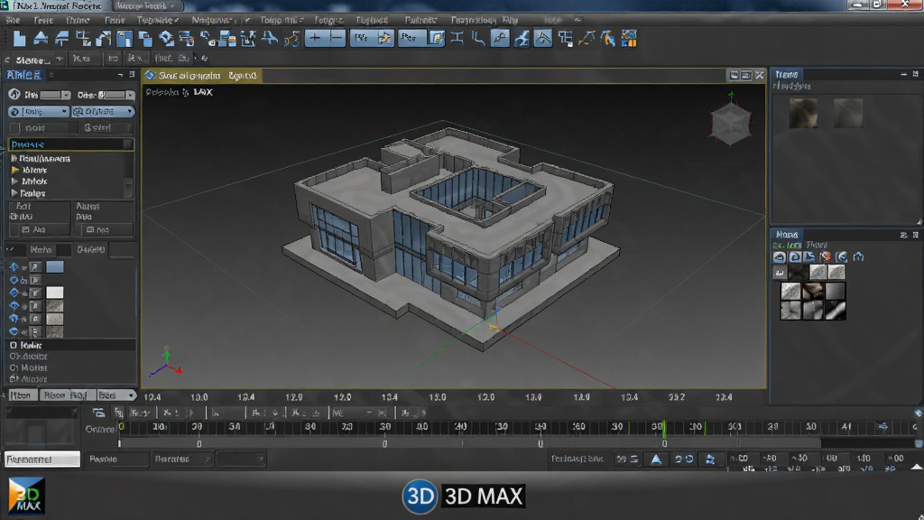
Task: Open the second menu in the menu bar
Action: [x=43, y=20]
